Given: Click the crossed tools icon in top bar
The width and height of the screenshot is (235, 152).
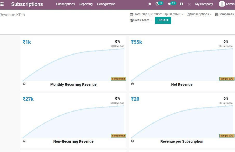Looking at the screenshot, I should click(189, 4).
